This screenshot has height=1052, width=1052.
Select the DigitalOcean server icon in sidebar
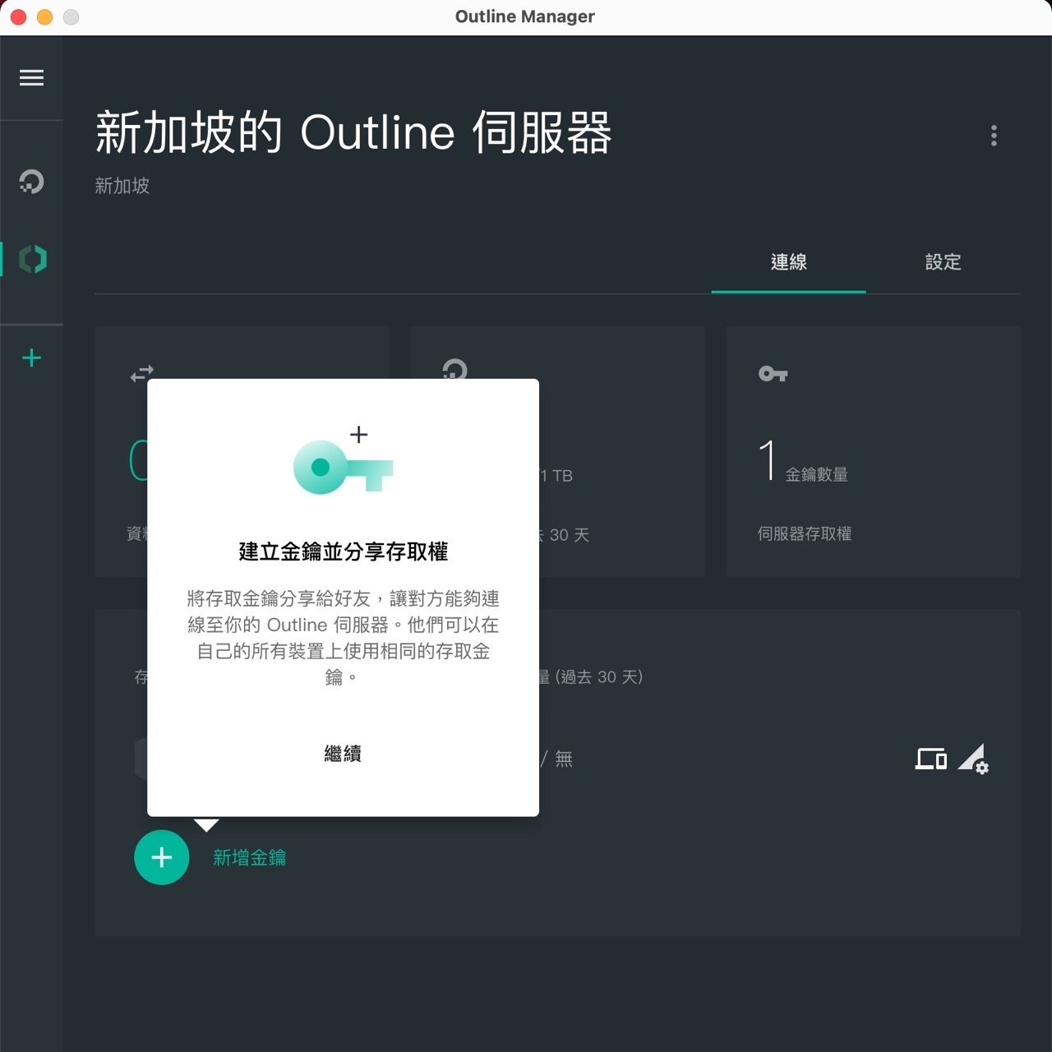click(31, 182)
